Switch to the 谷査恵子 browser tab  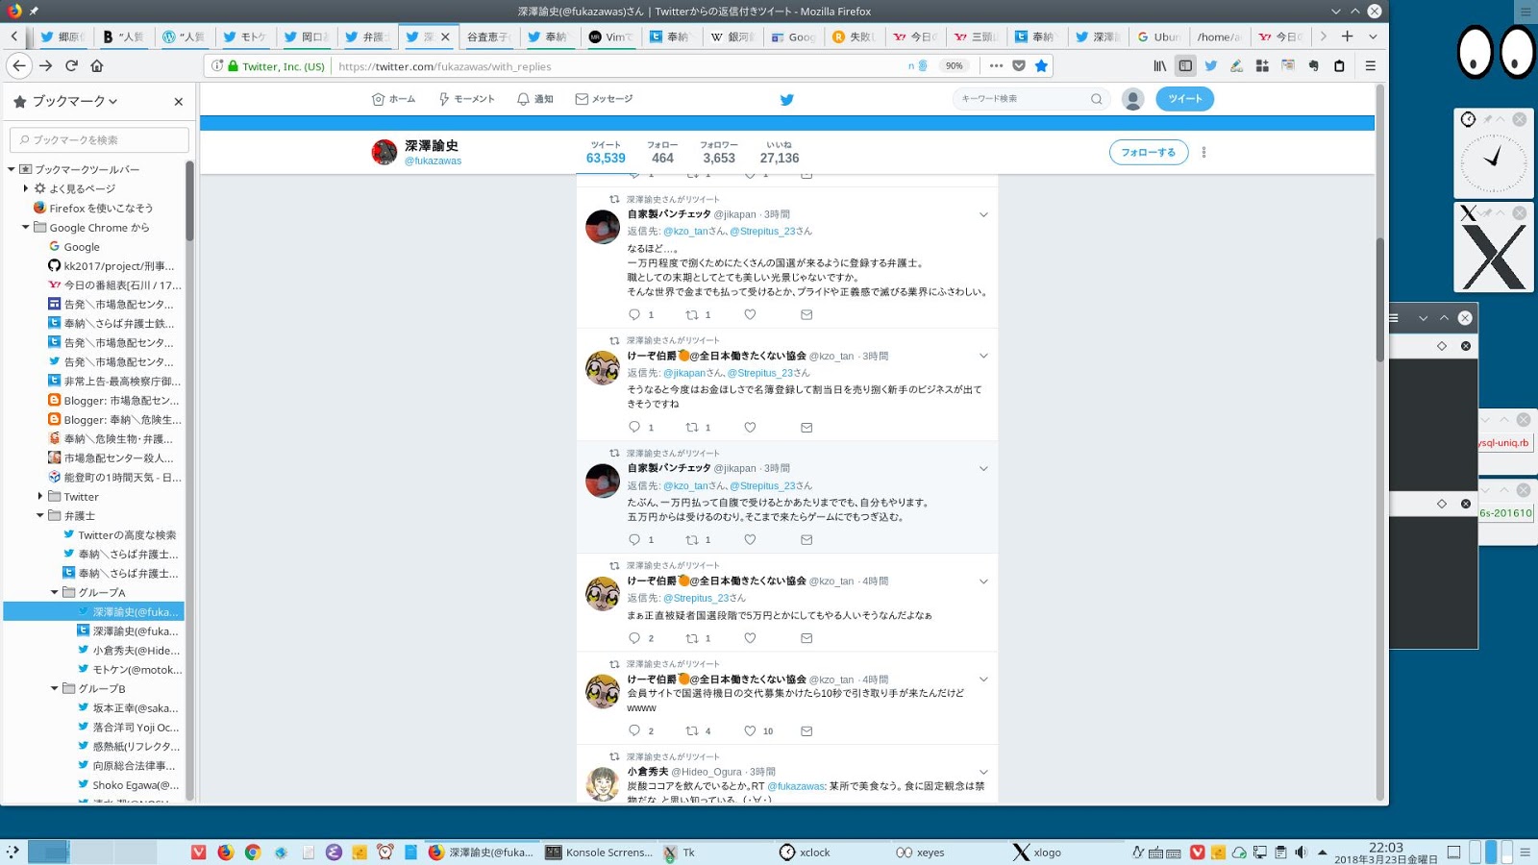pyautogui.click(x=488, y=37)
